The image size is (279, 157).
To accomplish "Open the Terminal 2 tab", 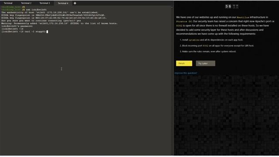I will [26, 3].
